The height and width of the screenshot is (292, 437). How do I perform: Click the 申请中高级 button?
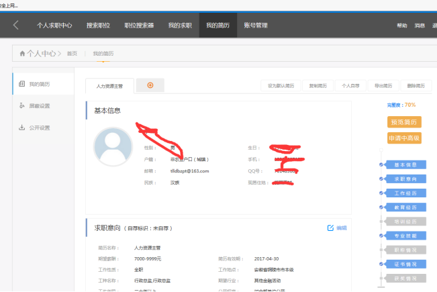click(403, 138)
